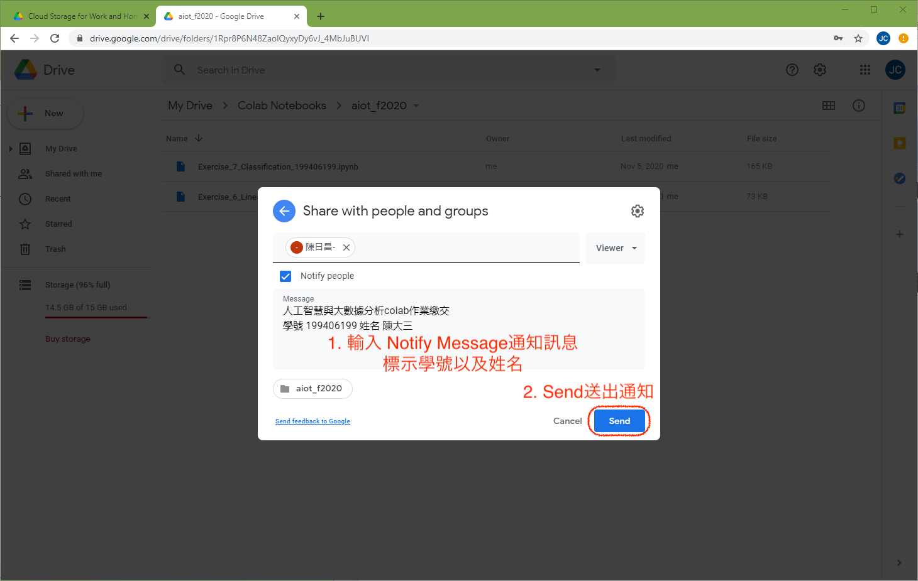Click the Send button
Screen dimensions: 918x581
point(619,421)
